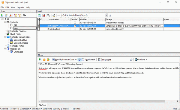Click the '13-Nov-15 9:14:28' modified cell
This screenshot has height=110, width=180.
coord(92,29)
